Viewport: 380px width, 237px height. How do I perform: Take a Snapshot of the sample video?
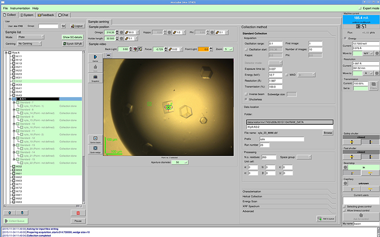pos(95,78)
